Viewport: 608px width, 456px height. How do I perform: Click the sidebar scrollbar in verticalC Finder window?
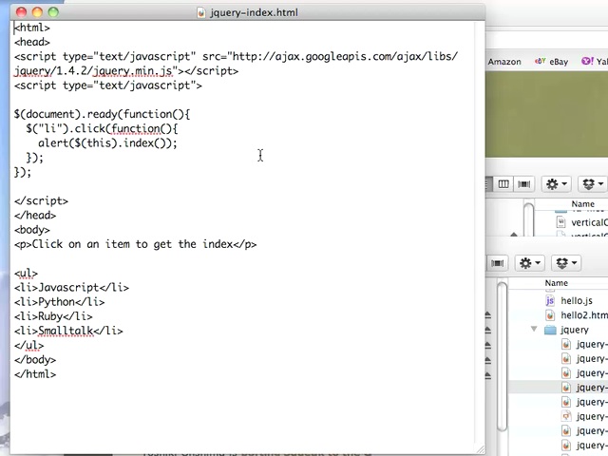528,219
